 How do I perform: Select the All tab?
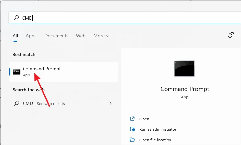coord(15,36)
